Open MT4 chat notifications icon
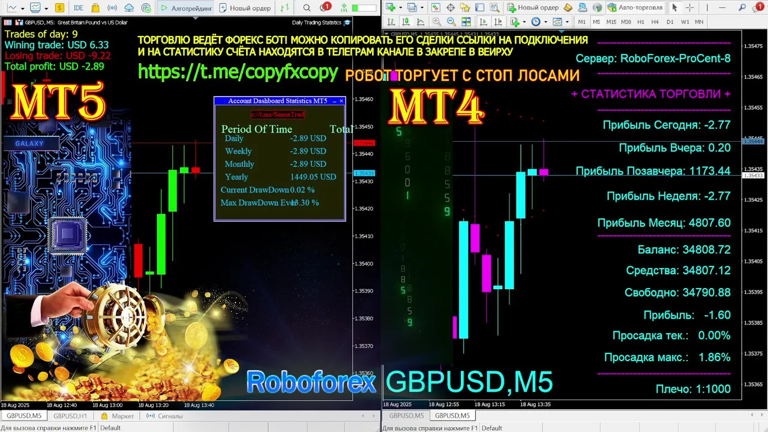The height and width of the screenshot is (432, 768). pyautogui.click(x=757, y=7)
